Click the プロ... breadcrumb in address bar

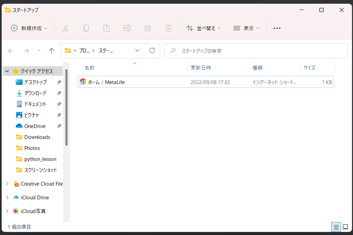[84, 51]
